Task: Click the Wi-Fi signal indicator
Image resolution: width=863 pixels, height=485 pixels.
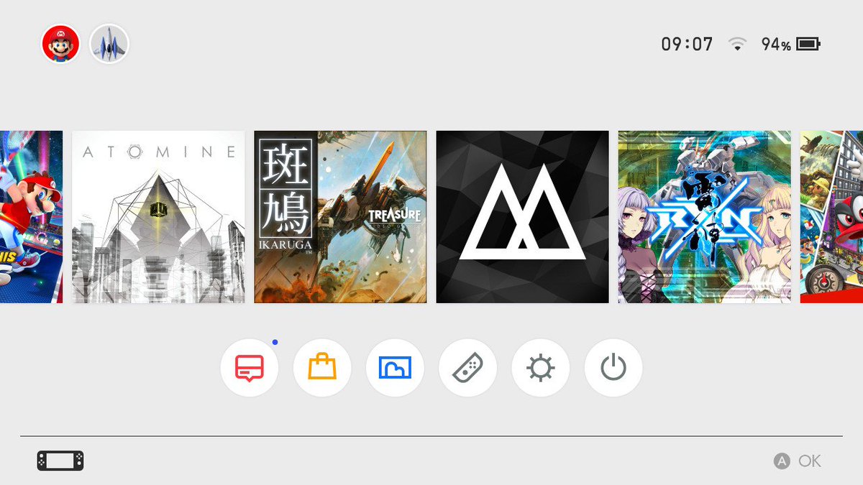Action: click(737, 45)
